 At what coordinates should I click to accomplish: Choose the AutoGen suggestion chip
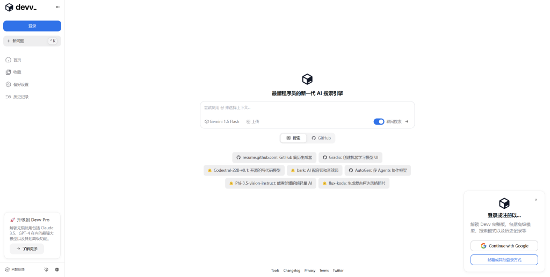[378, 170]
